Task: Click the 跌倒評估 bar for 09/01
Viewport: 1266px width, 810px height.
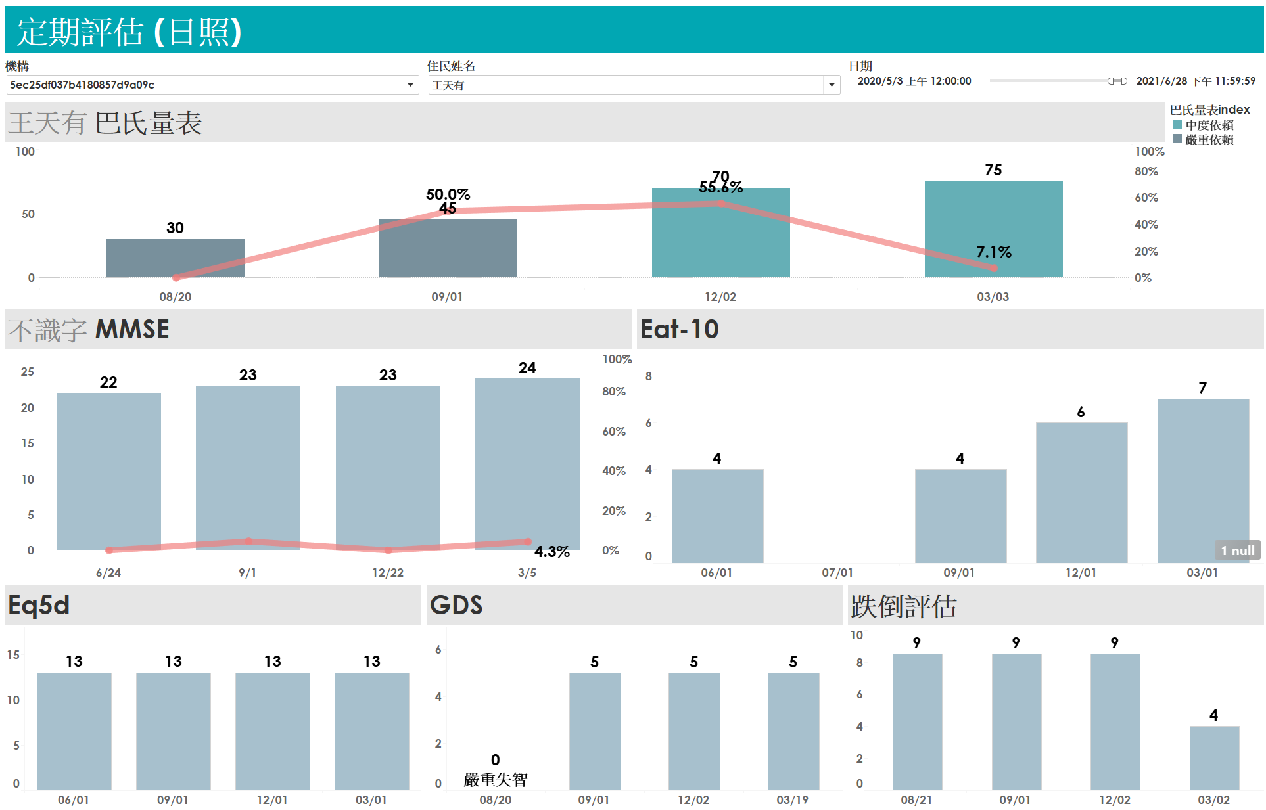Action: [x=1017, y=722]
